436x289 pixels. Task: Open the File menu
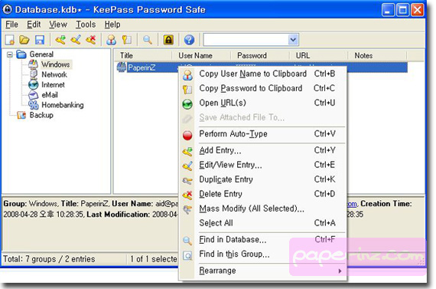pyautogui.click(x=11, y=25)
